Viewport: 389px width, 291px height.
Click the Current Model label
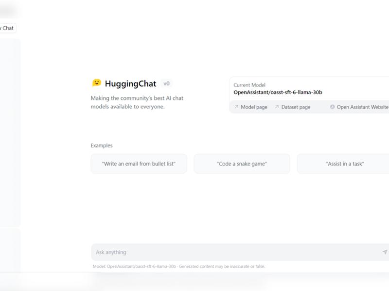tap(249, 85)
